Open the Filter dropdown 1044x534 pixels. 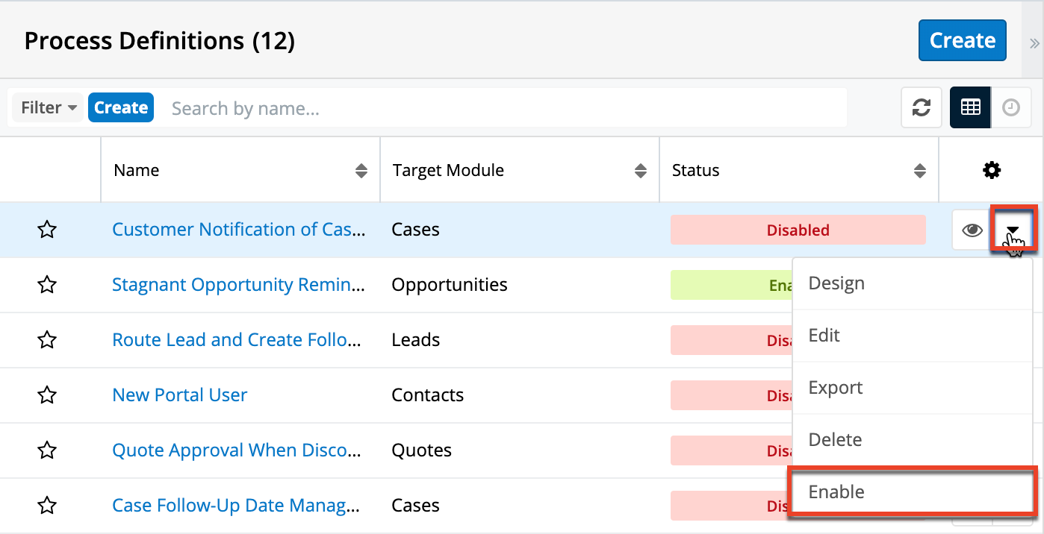click(49, 107)
